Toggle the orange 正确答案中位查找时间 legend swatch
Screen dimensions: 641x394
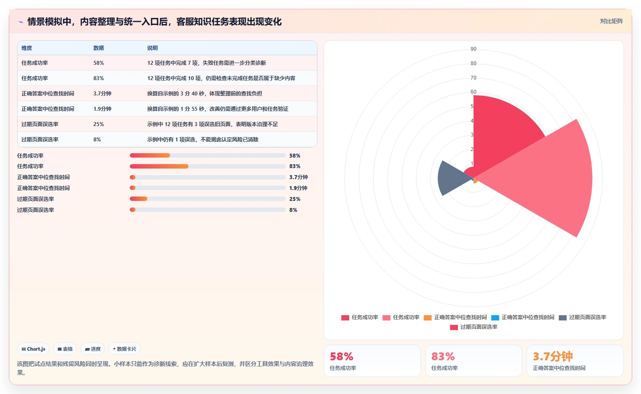427,317
